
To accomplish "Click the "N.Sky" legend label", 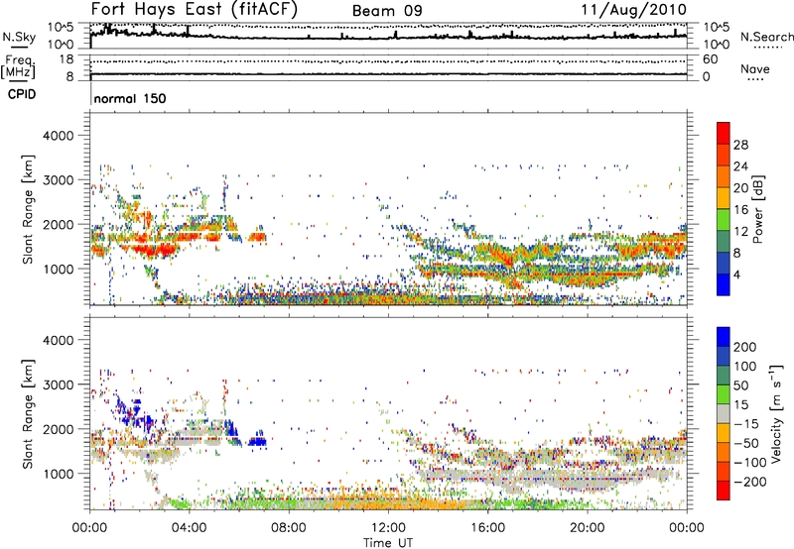I will (x=19, y=37).
